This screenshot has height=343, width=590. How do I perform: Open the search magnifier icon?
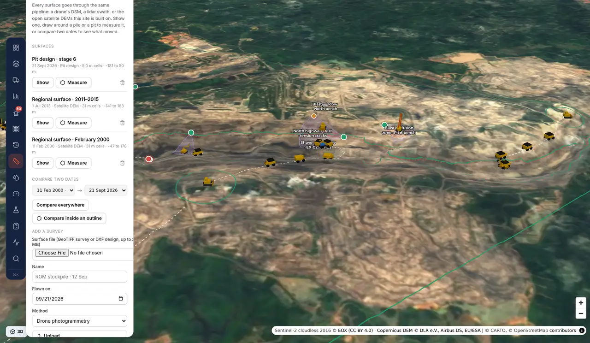16,259
